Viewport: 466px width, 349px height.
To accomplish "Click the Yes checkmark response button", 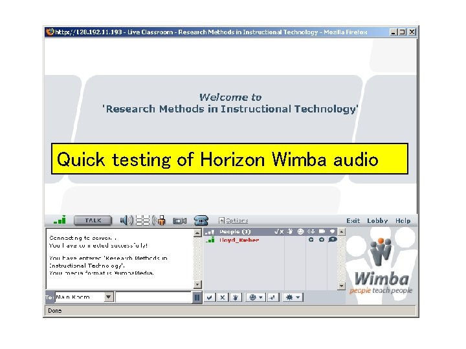I will 210,297.
